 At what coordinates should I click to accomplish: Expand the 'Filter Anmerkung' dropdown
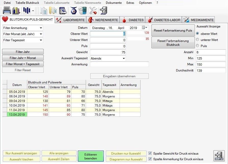click(41, 28)
